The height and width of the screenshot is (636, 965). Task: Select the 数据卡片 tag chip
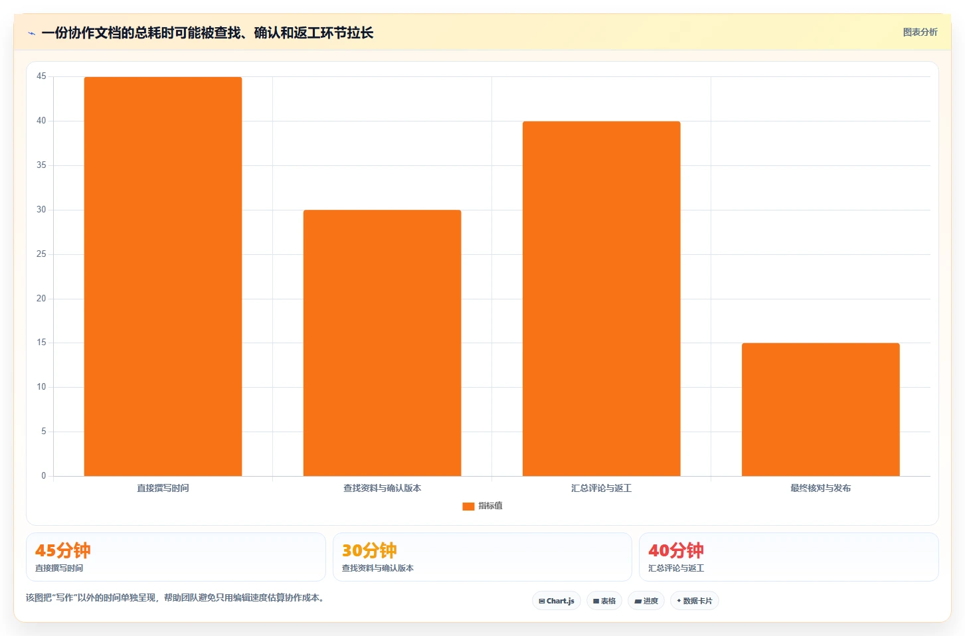point(694,601)
